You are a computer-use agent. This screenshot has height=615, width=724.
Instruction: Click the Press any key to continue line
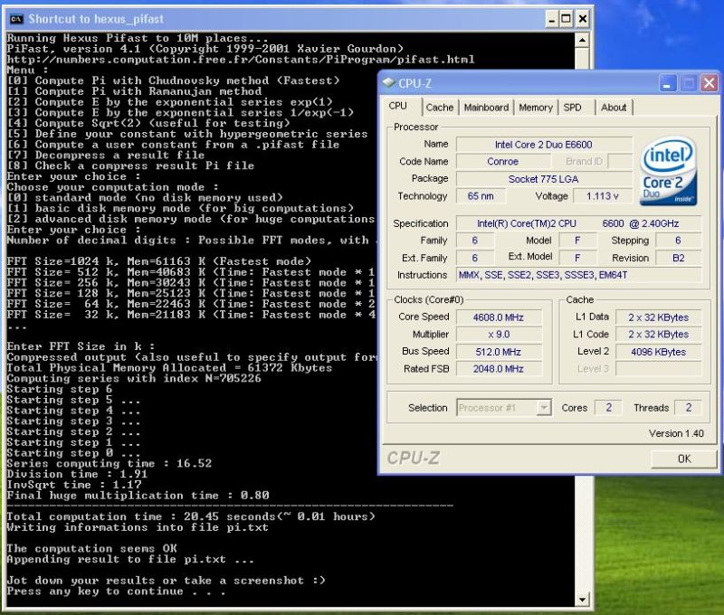[116, 591]
